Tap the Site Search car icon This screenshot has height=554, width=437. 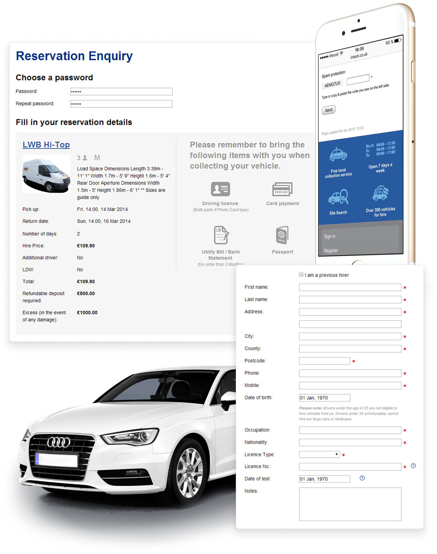[338, 197]
